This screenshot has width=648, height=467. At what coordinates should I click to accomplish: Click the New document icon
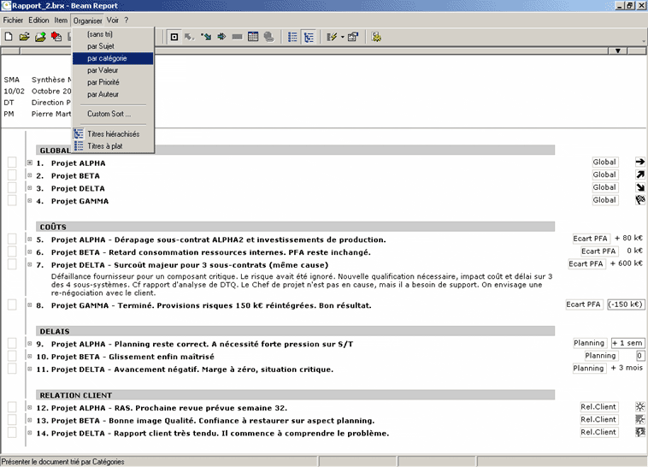click(x=9, y=37)
